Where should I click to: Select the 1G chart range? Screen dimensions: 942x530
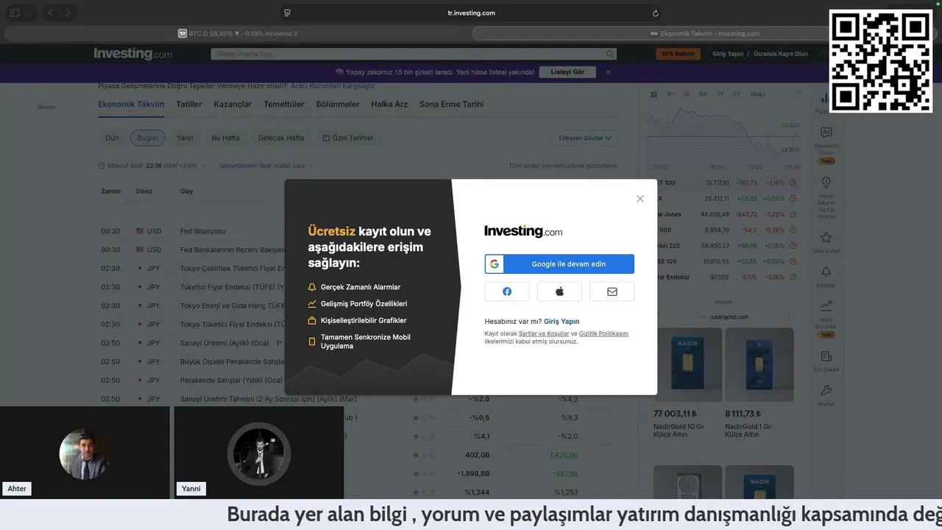click(654, 94)
